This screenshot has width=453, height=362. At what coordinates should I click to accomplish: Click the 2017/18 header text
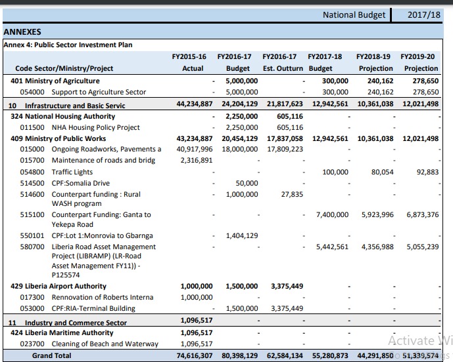(x=423, y=15)
